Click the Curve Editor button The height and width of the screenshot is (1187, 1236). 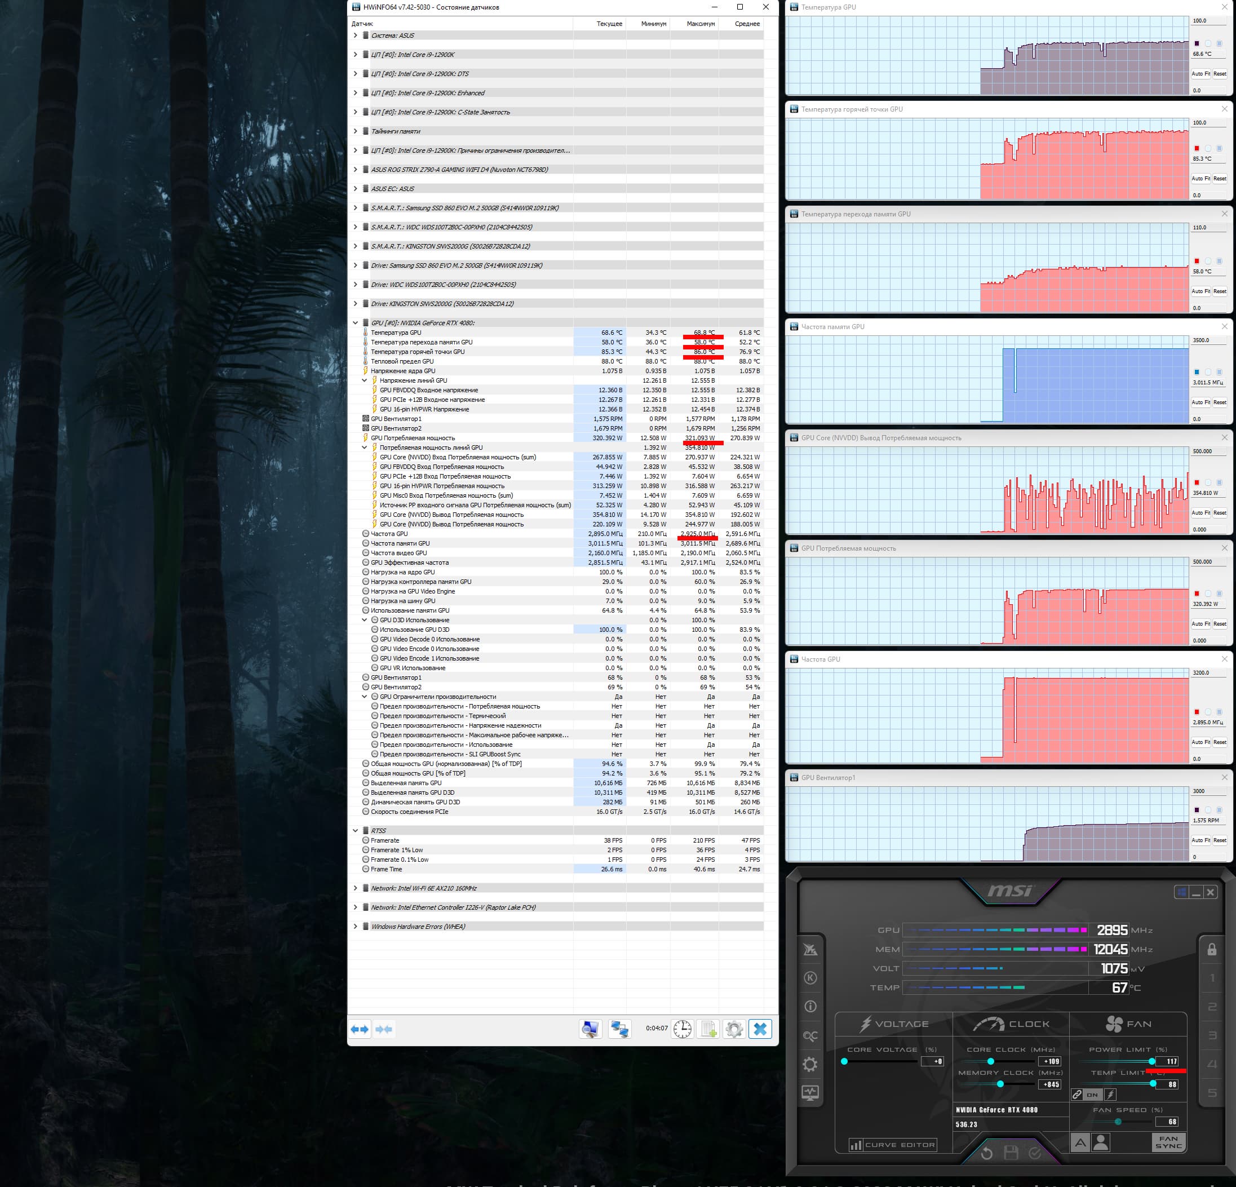(893, 1144)
